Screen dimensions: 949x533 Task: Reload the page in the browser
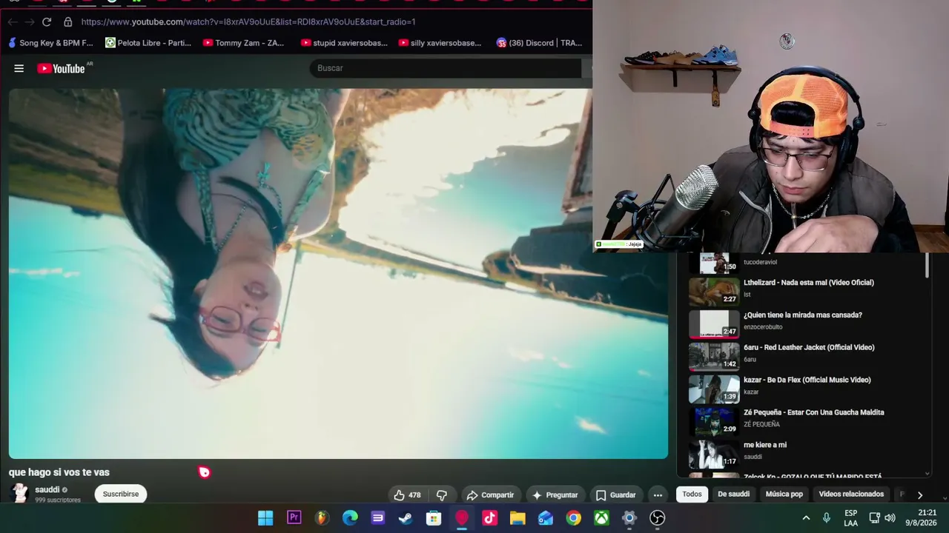pyautogui.click(x=47, y=22)
